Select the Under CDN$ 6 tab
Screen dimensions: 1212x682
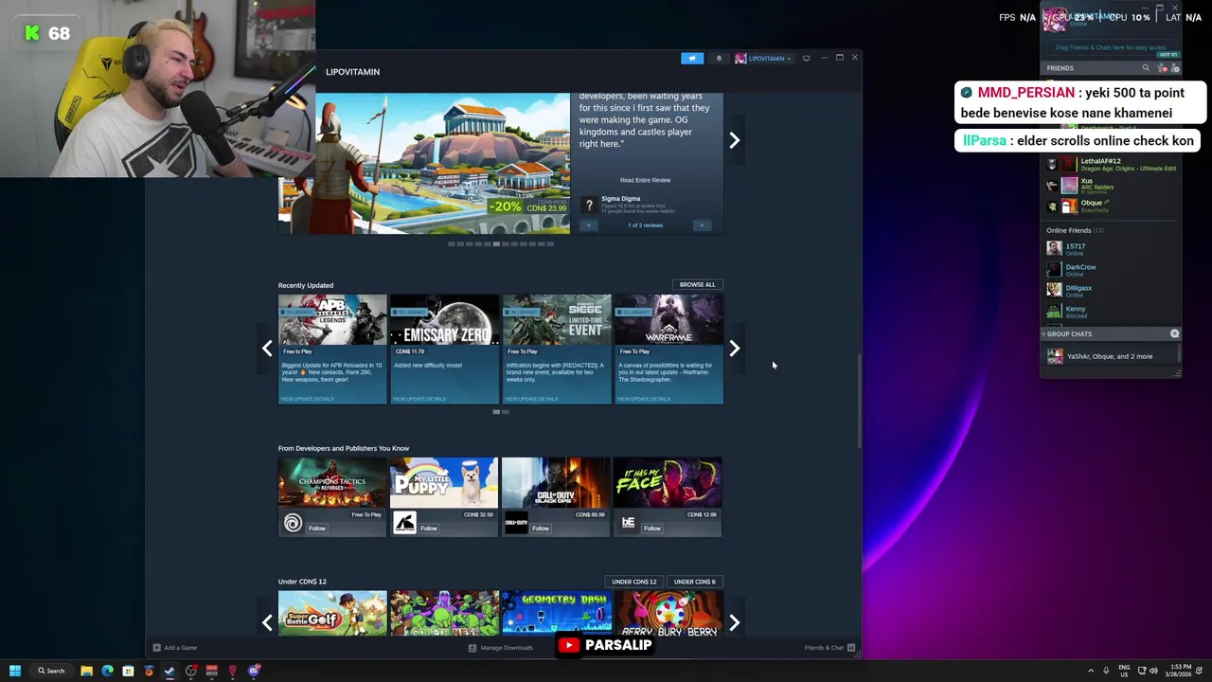(x=695, y=582)
